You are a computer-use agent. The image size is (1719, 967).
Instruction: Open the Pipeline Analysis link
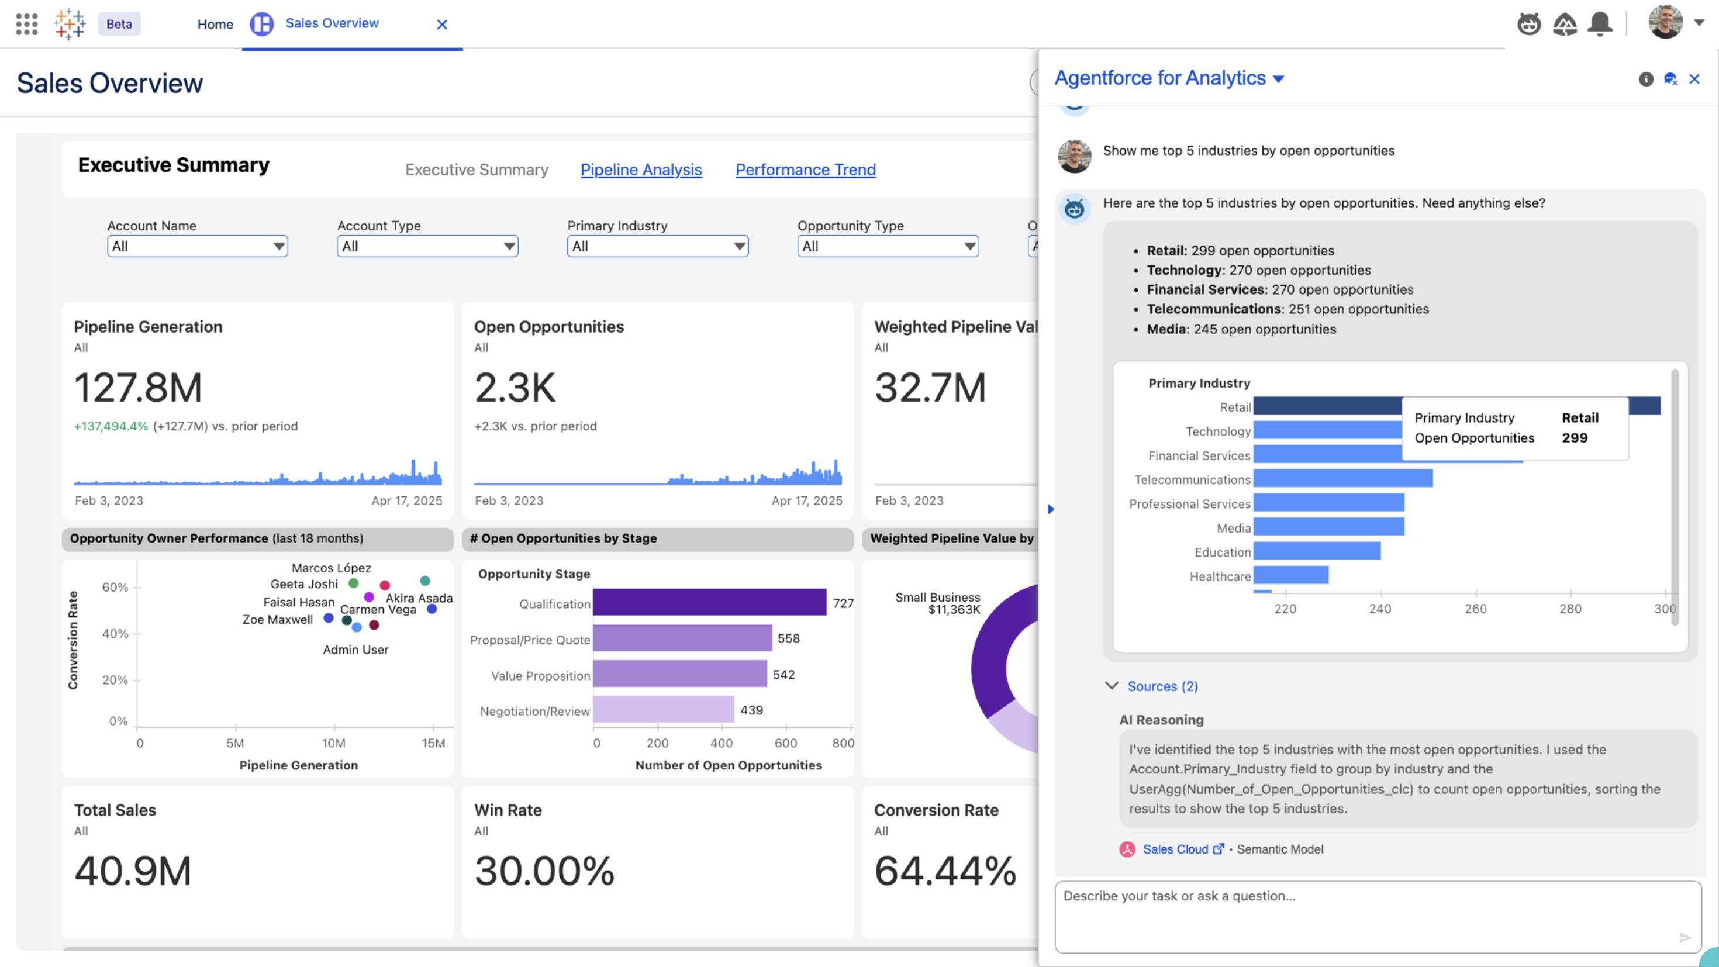641,170
